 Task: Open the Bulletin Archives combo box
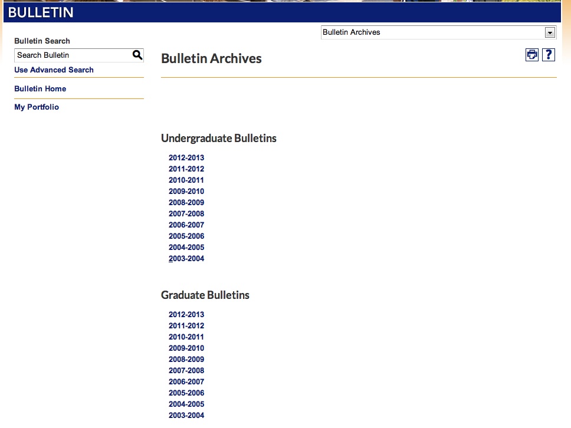pos(434,32)
